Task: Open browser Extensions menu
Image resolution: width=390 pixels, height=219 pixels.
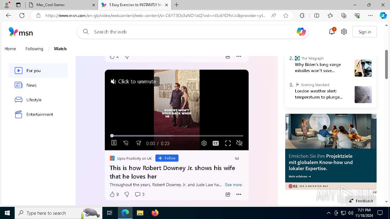Action: (302, 16)
